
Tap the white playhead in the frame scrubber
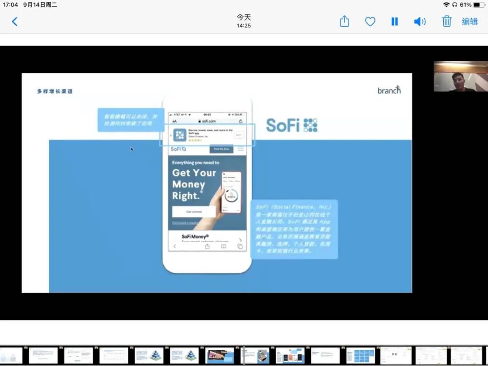tap(244, 356)
